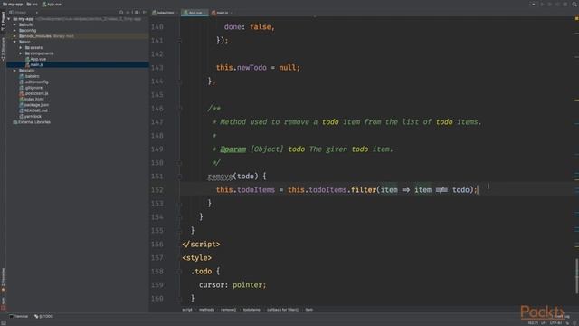This screenshot has height=326, width=579.
Task: Click fold marker on line 151
Action: pyautogui.click(x=179, y=177)
